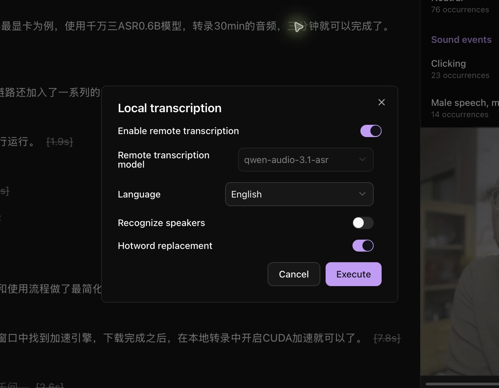Click the Local transcription dialog title
This screenshot has height=388, width=499.
[170, 108]
